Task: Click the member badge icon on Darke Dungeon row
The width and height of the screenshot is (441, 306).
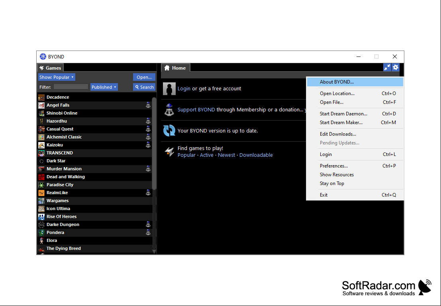Action: tap(148, 225)
